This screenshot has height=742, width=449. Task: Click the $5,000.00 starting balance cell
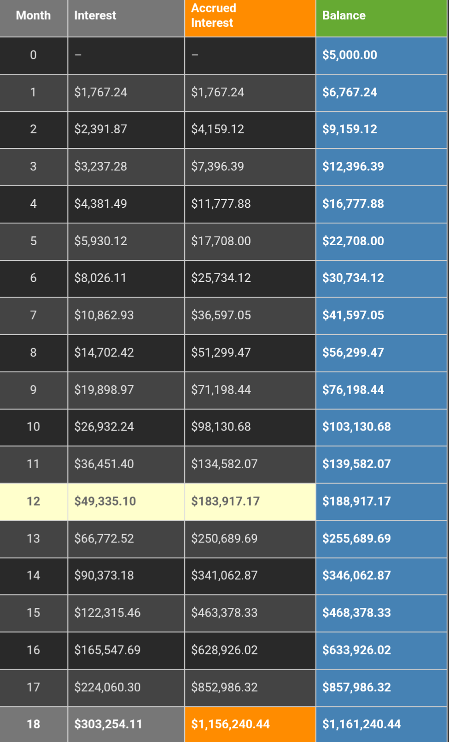click(x=381, y=55)
